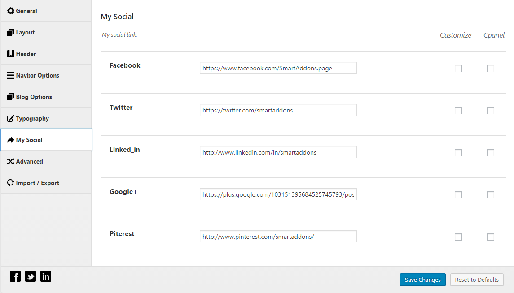This screenshot has height=293, width=514.
Task: Go to the Header tab
Action: pos(46,54)
